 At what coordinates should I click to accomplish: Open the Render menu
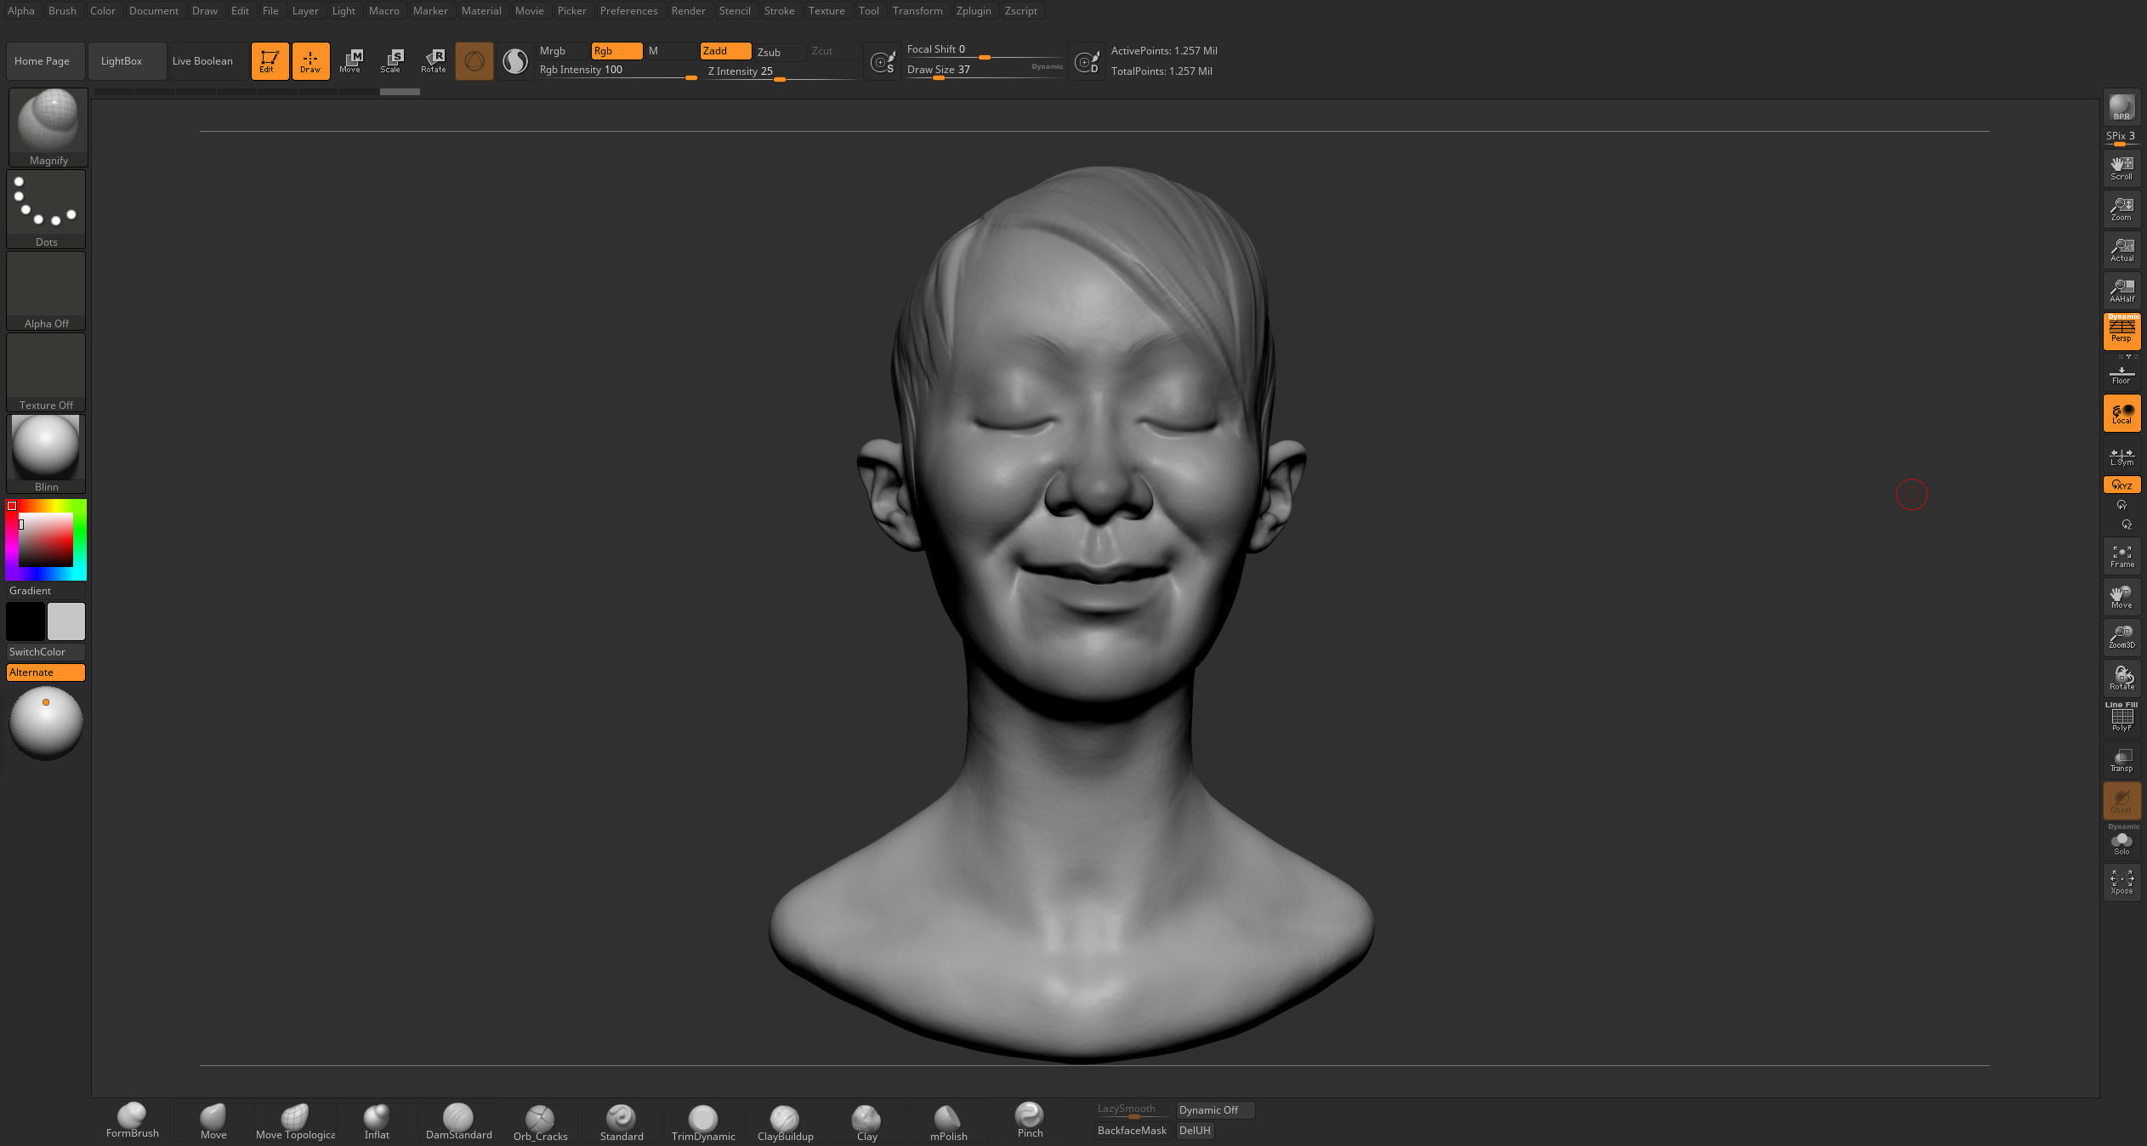pyautogui.click(x=688, y=10)
